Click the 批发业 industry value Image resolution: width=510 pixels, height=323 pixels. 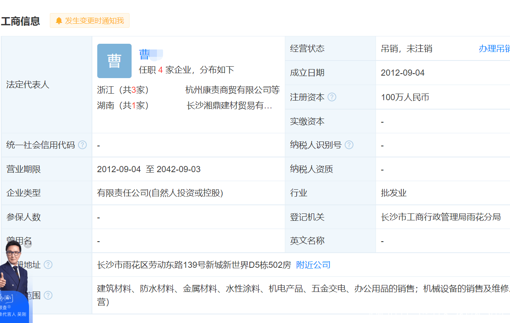[394, 193]
